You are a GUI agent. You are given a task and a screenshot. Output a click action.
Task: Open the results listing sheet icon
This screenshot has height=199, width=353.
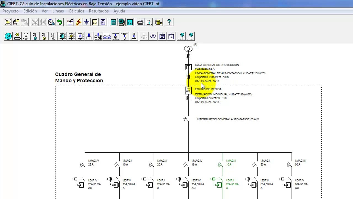tap(103, 22)
